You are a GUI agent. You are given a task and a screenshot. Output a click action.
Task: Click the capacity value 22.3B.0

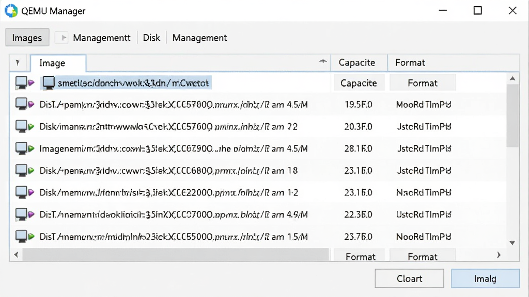click(359, 214)
